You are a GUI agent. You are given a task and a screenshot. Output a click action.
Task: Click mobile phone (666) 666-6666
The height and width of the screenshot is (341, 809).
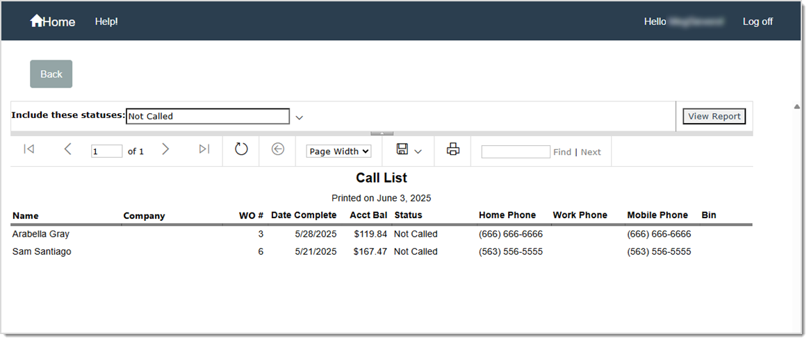tap(659, 233)
